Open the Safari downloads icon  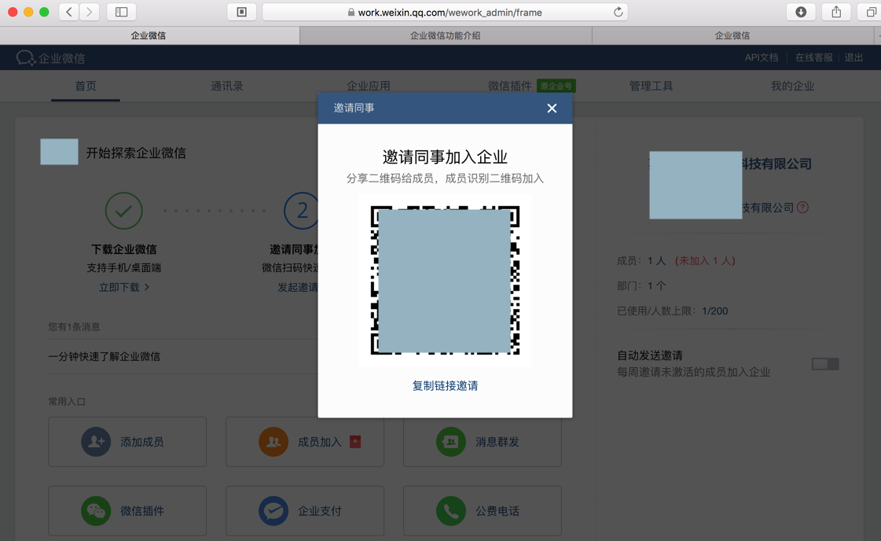(801, 12)
